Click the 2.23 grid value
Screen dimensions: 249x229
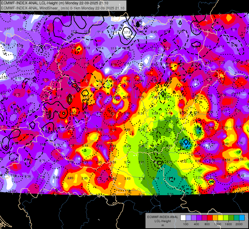coord(198,177)
